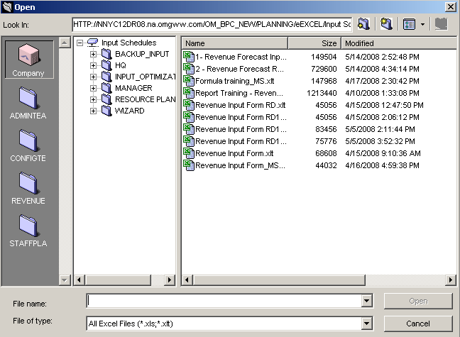Click the sidebar scroll down arrow
460x337 pixels.
(x=65, y=280)
